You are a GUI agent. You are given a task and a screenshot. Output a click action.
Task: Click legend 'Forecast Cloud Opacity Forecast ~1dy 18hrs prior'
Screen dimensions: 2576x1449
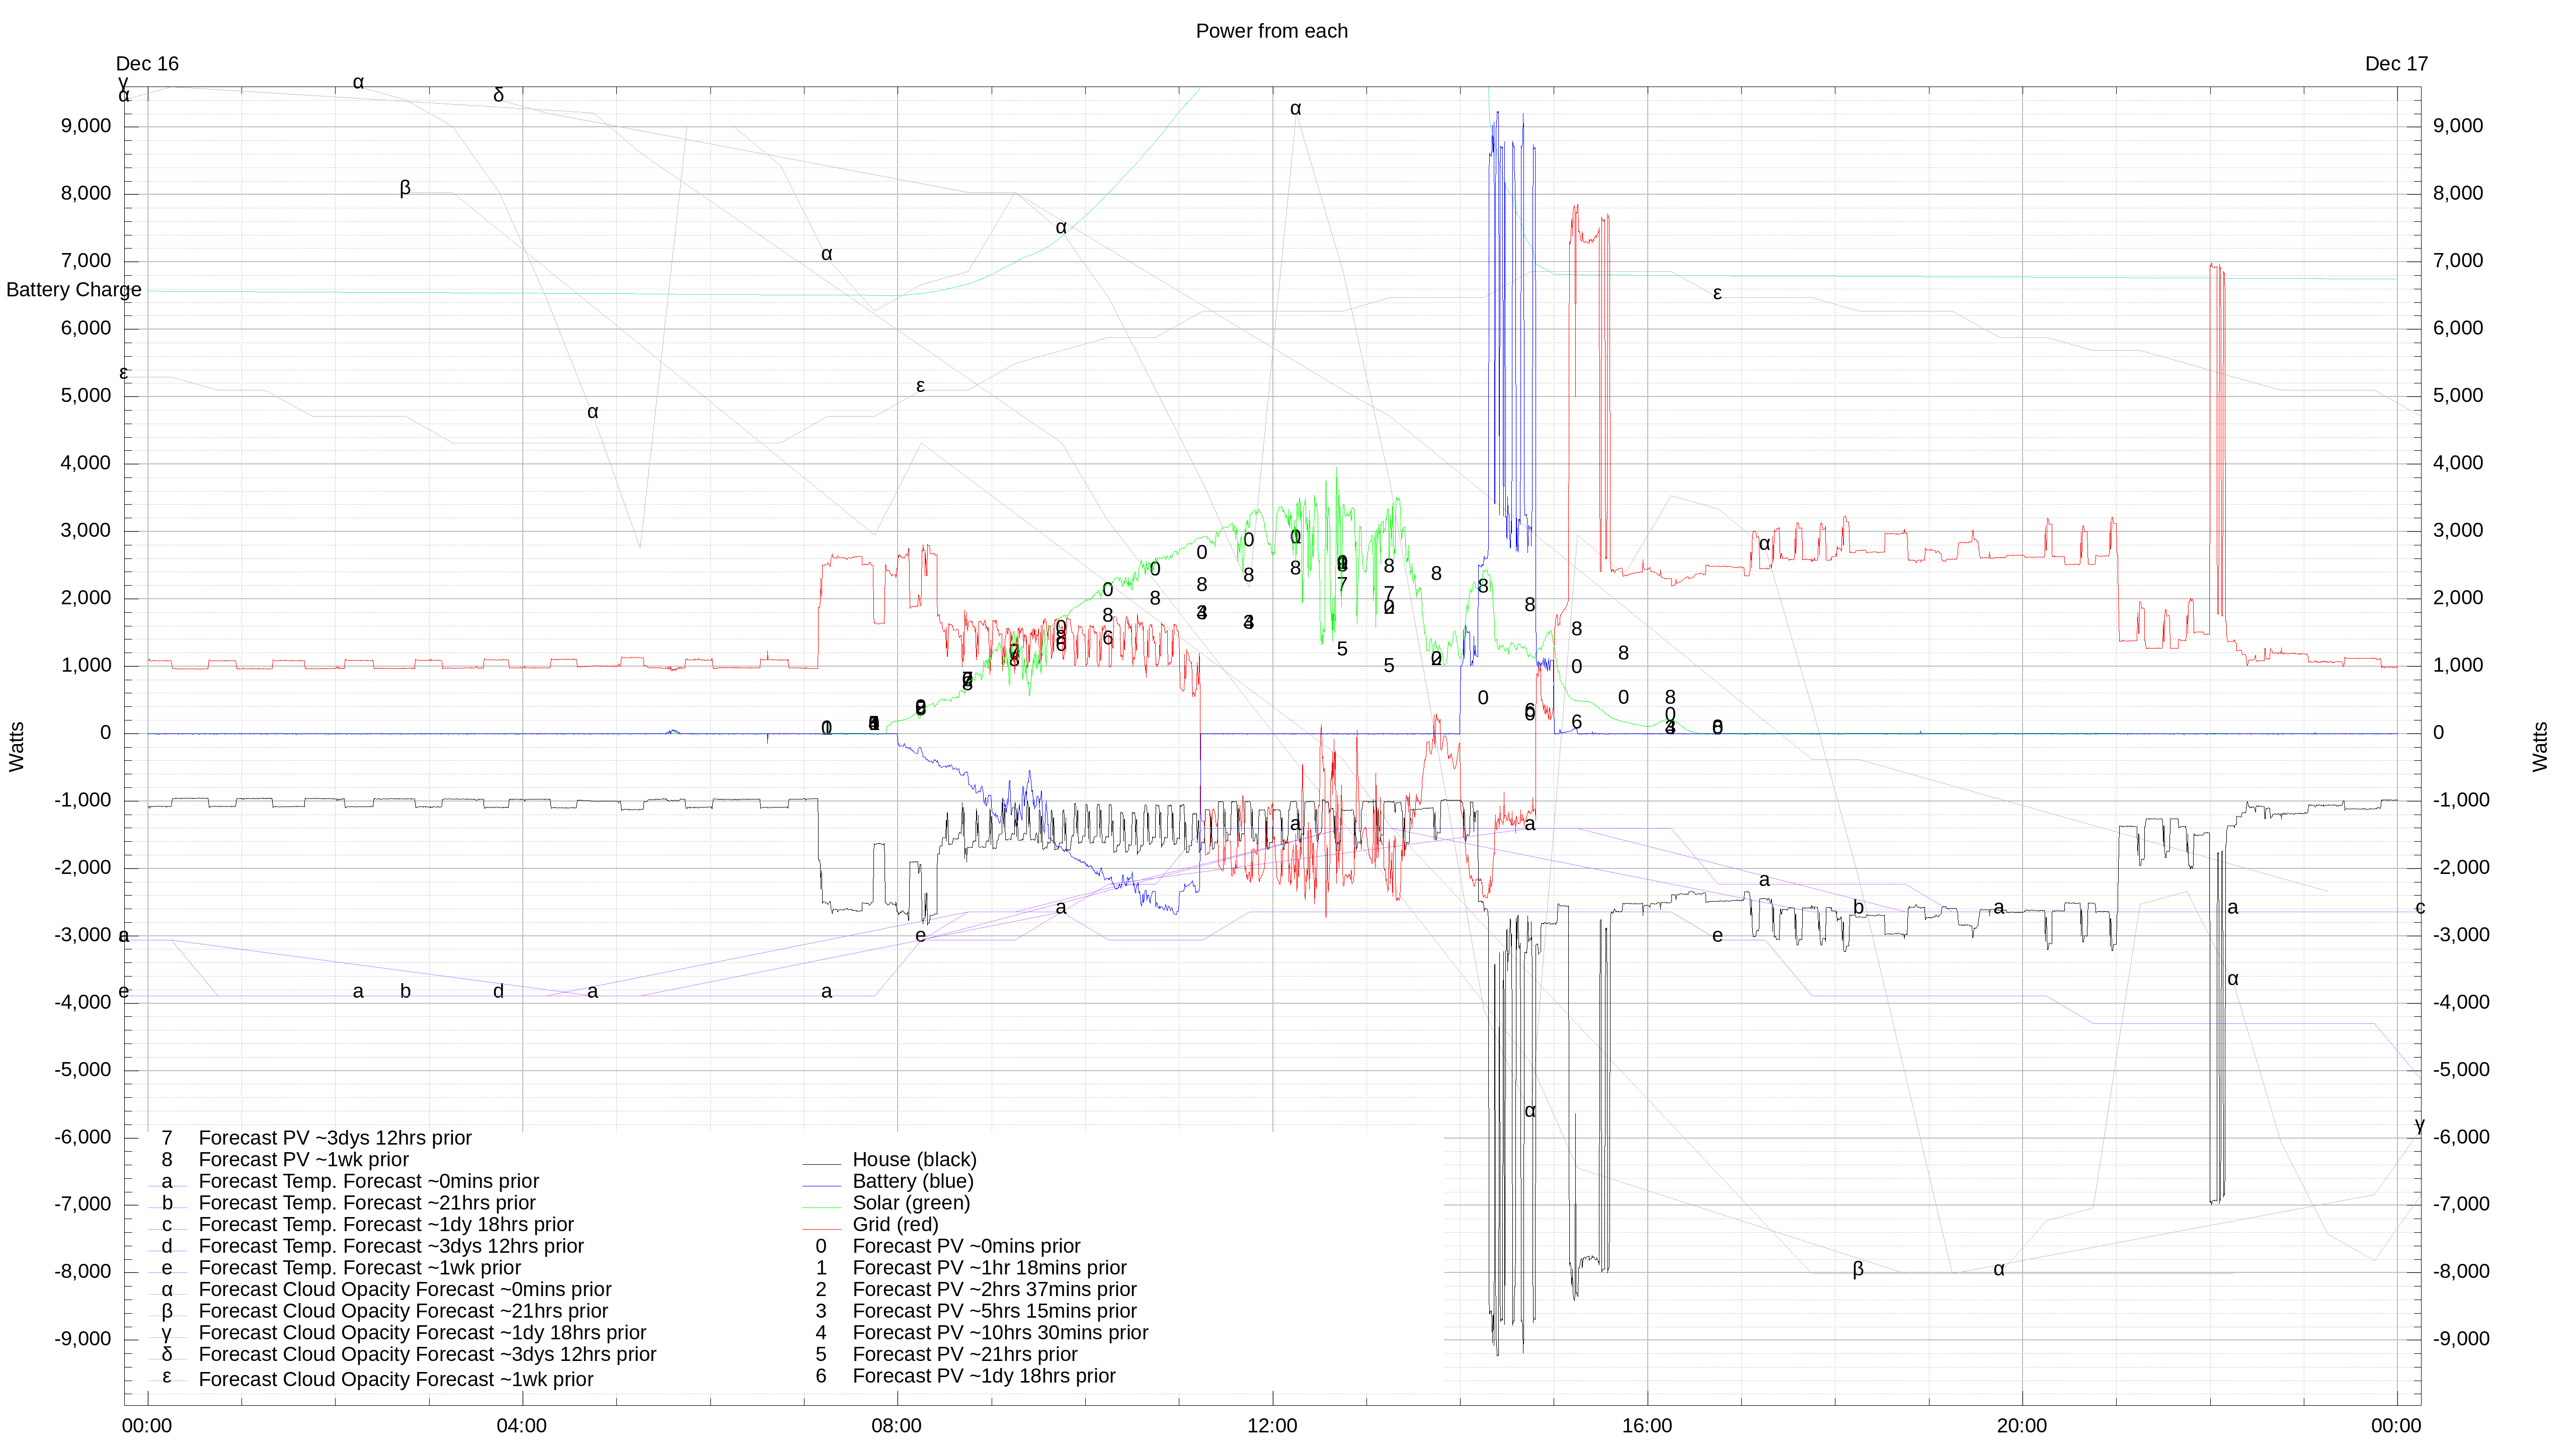pyautogui.click(x=422, y=1333)
